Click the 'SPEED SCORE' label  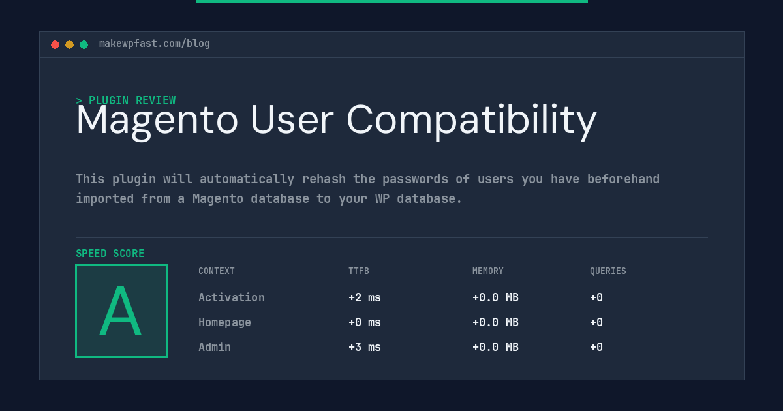[110, 253]
